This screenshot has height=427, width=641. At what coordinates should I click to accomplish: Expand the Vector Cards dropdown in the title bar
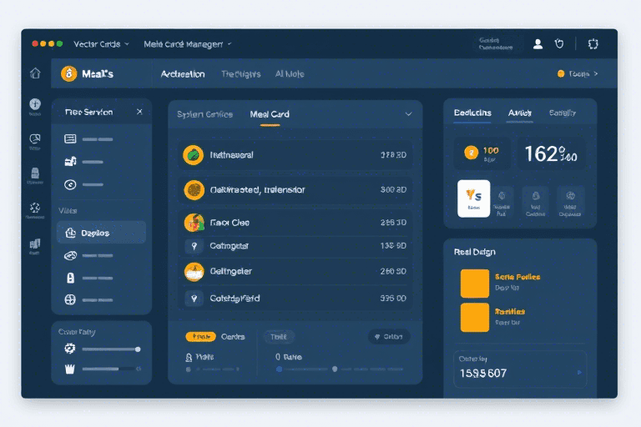[100, 43]
